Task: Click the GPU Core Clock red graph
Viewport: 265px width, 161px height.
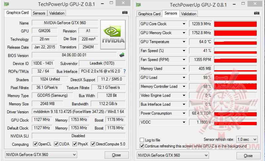Action: point(236,24)
